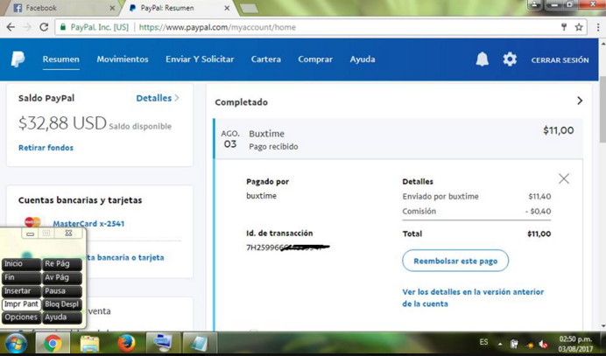606x356 pixels.
Task: Open a new browser tab
Action: 249,8
